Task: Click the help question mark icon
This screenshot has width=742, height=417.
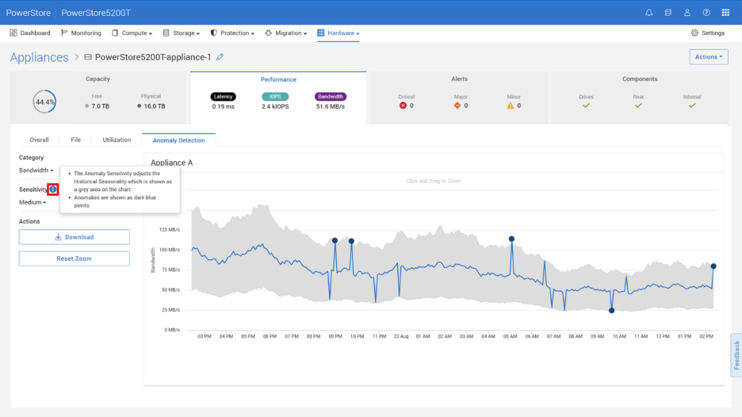Action: pyautogui.click(x=706, y=13)
